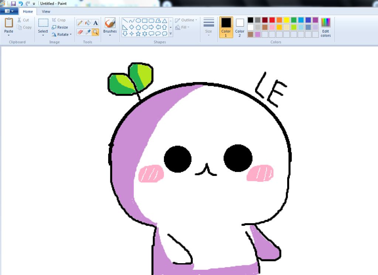The height and width of the screenshot is (275, 378).
Task: Open the Size line thickness dropdown
Action: 209,27
